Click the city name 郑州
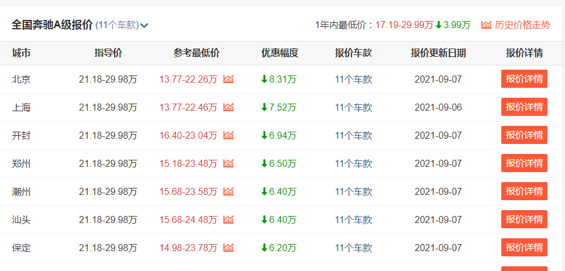 click(21, 164)
